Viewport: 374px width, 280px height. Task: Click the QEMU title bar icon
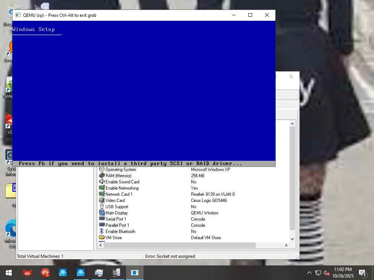18,15
